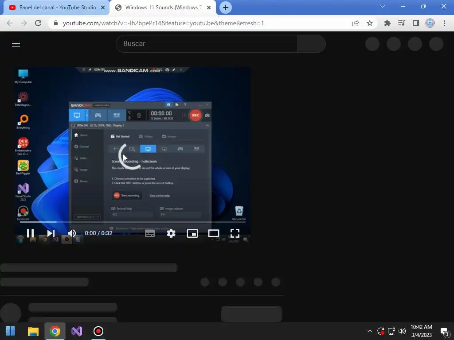Screen dimensions: 454x340
Task: Focus the Buscar search field
Action: tap(207, 44)
